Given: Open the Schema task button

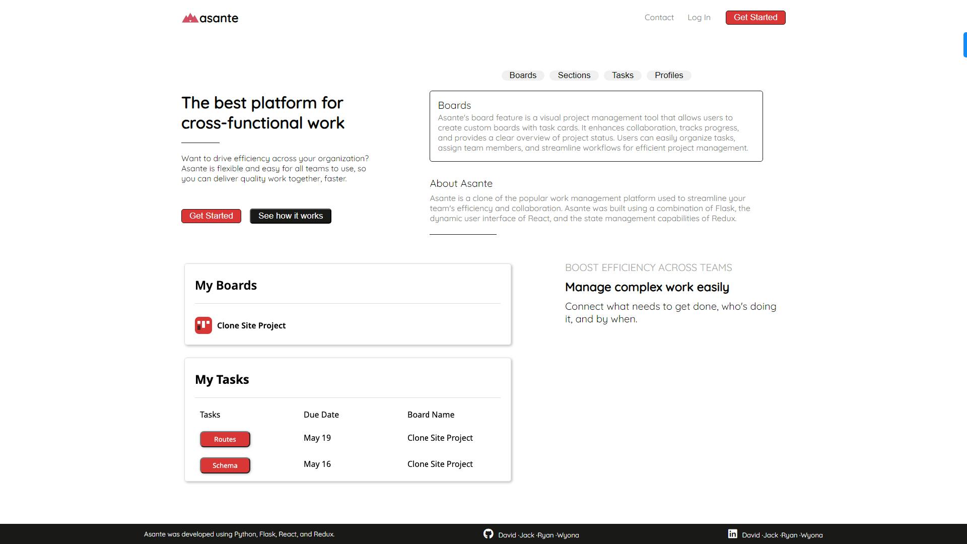Looking at the screenshot, I should [x=225, y=465].
